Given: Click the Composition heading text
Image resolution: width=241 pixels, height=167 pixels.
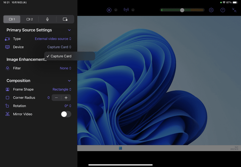Looking at the screenshot, I should point(18,80).
